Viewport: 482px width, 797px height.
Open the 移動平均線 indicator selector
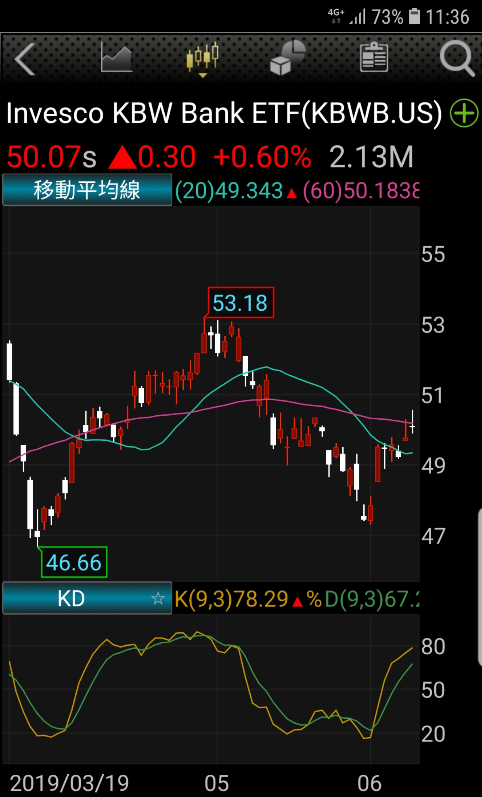pyautogui.click(x=87, y=190)
